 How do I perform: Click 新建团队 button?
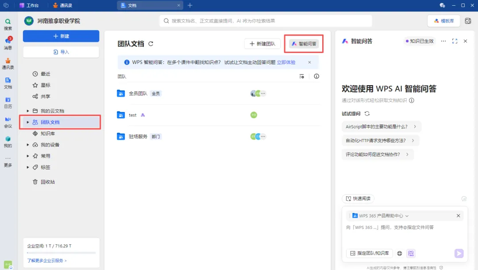point(262,44)
